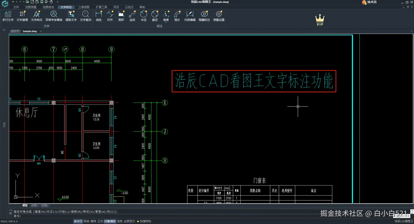Open 测量设置 measurement settings gear
This screenshot has height=224, width=414.
tap(219, 16)
